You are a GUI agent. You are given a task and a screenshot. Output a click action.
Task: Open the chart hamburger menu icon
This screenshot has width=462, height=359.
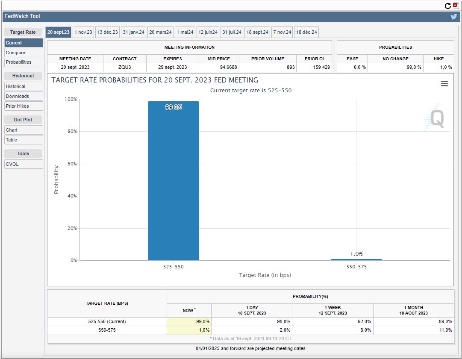click(444, 84)
